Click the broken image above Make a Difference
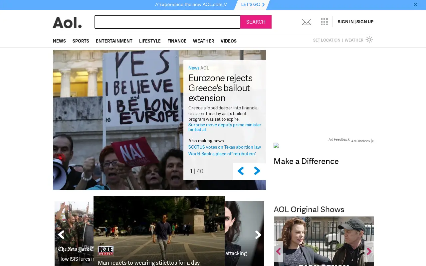Image resolution: width=426 pixels, height=266 pixels. pos(276,145)
